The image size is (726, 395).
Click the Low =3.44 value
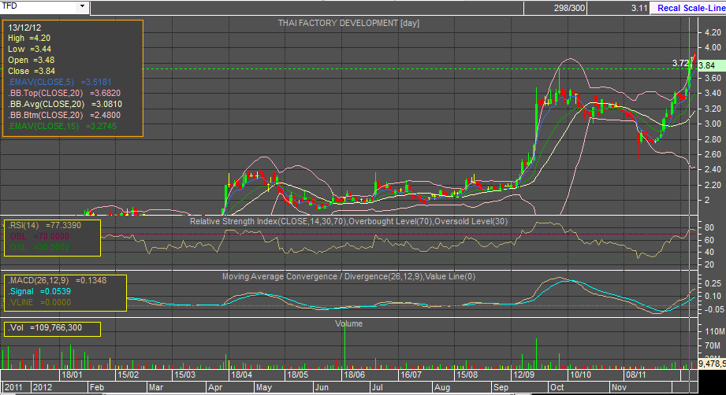30,49
